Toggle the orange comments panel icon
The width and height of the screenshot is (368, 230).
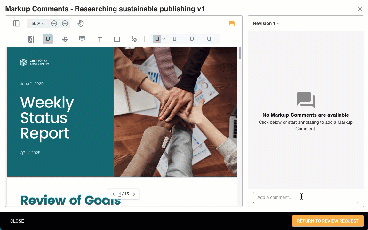(x=232, y=23)
